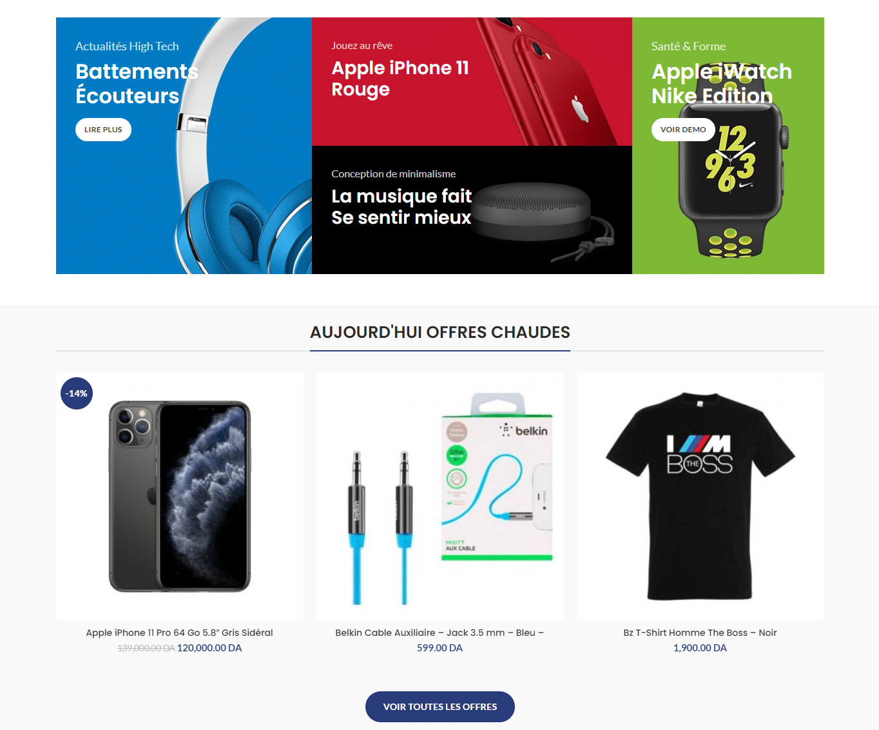Click the 120,000.00 DA sale price
The height and width of the screenshot is (730, 879).
[x=209, y=648]
